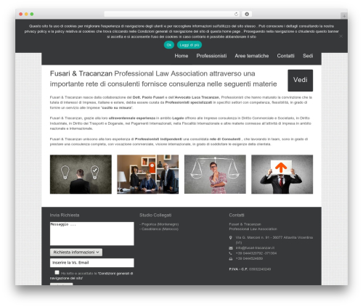The height and width of the screenshot is (307, 363).
Task: Open the Sedi menu item
Action: pos(308,56)
